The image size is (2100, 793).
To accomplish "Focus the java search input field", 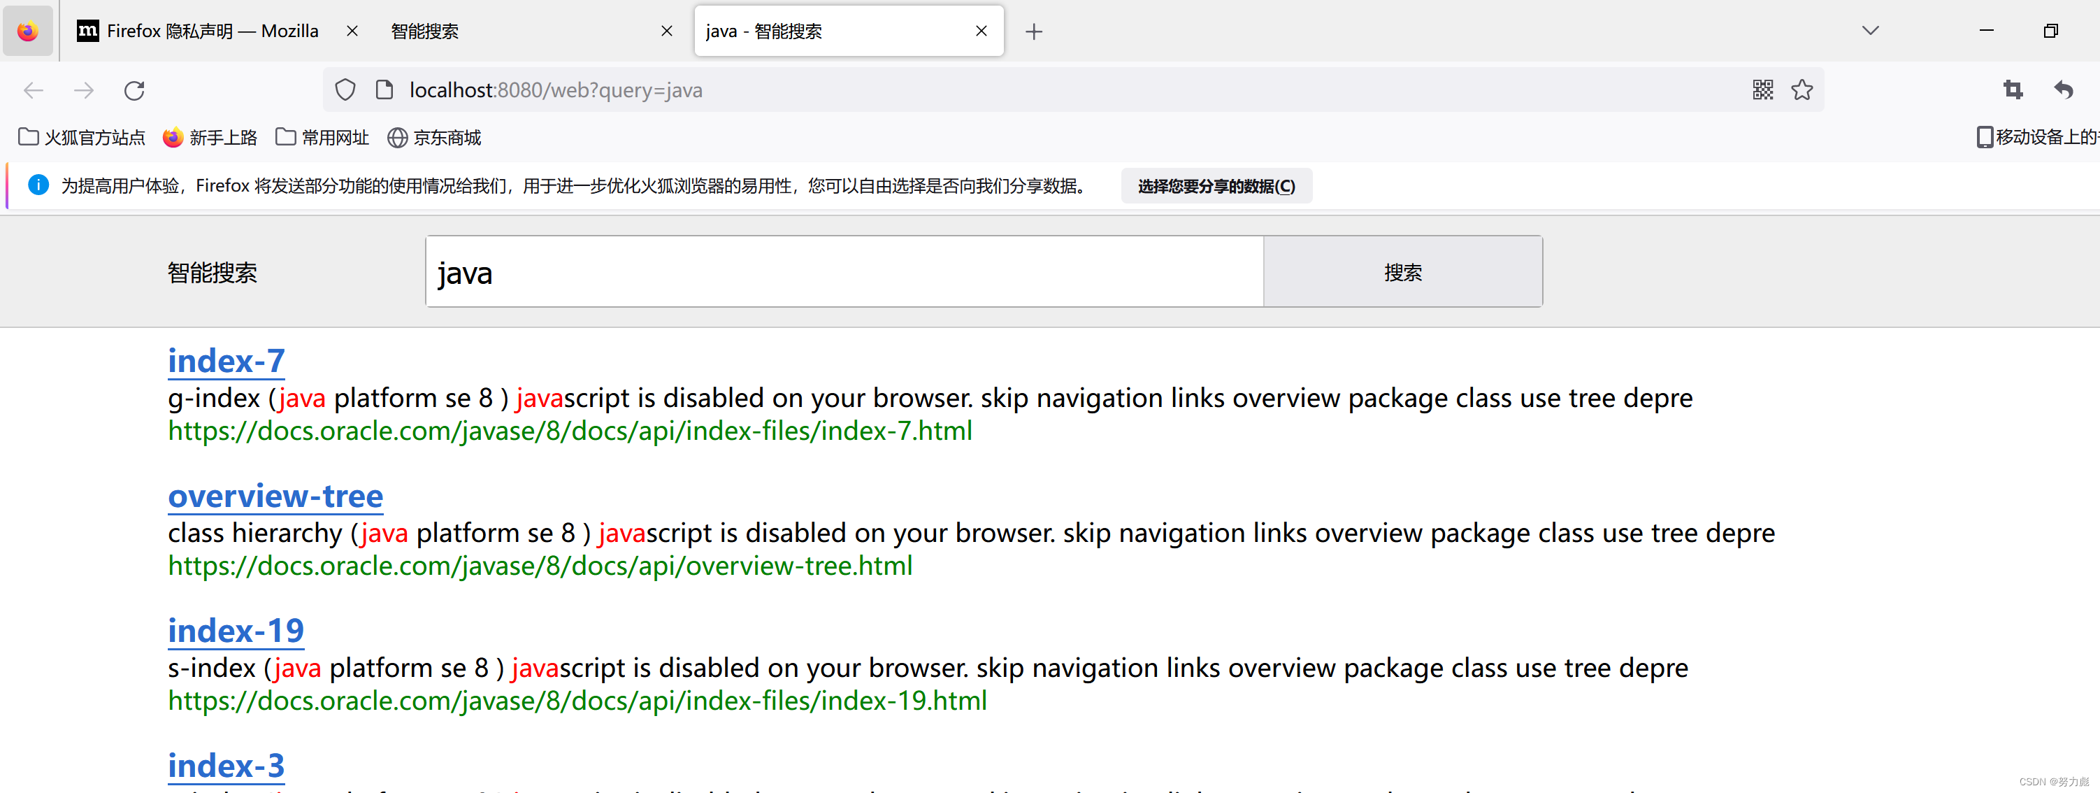I will coord(844,271).
